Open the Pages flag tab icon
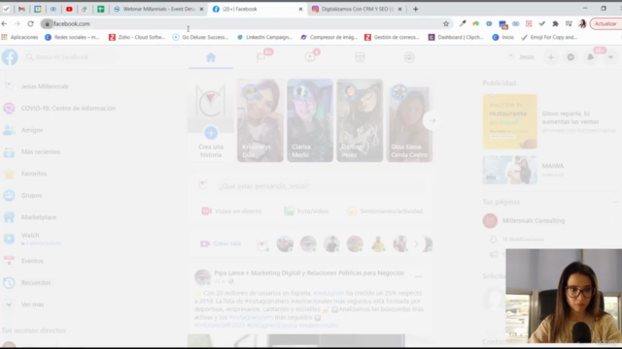This screenshot has height=349, width=622. pos(260,57)
